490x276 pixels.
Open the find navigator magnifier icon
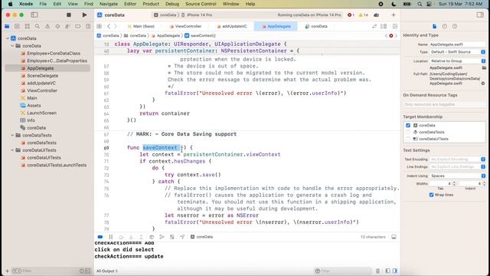(38, 26)
